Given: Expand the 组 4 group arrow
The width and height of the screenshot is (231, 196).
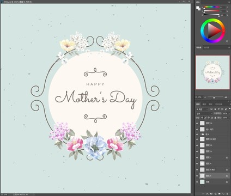Looking at the screenshot, I should point(200,134).
